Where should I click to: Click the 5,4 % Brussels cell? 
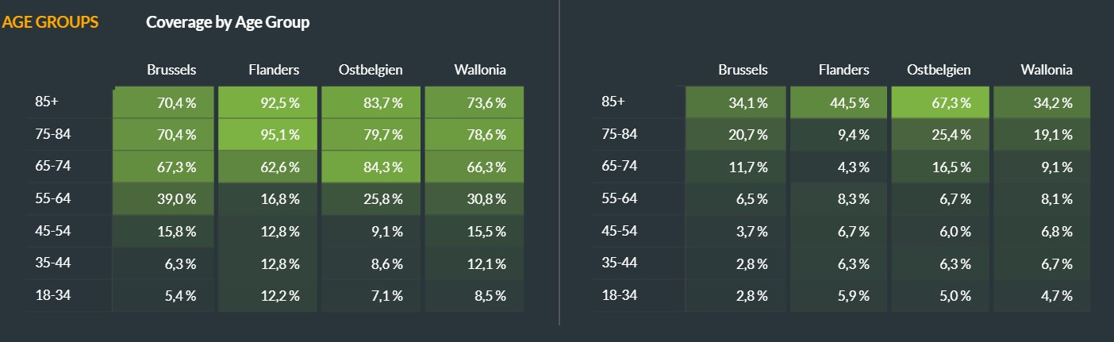(163, 296)
